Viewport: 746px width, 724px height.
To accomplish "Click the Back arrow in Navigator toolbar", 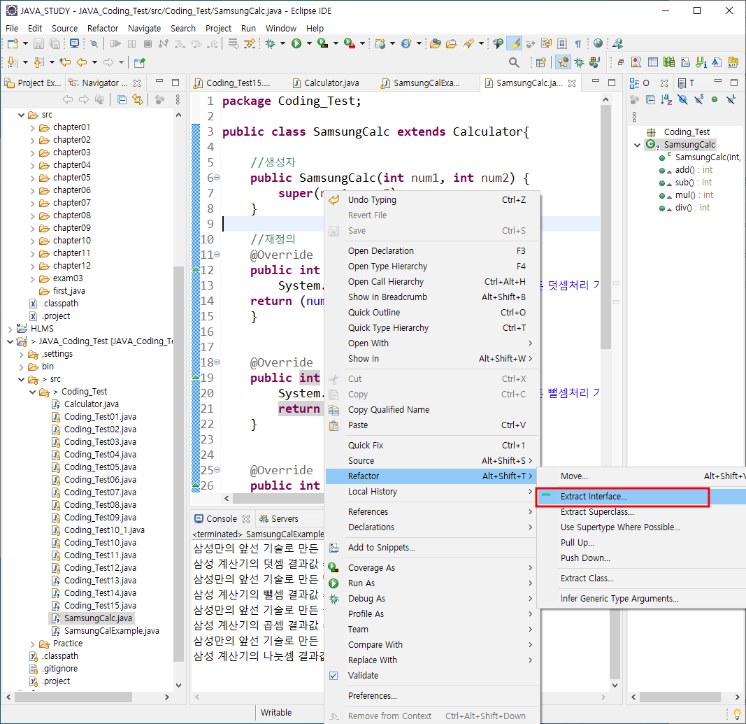I will point(68,99).
